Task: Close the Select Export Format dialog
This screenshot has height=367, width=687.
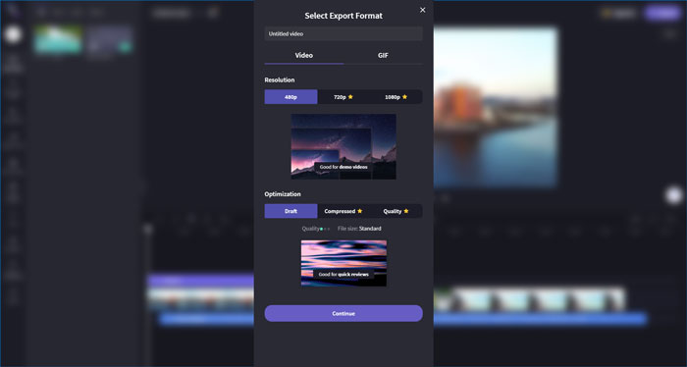Action: point(422,10)
